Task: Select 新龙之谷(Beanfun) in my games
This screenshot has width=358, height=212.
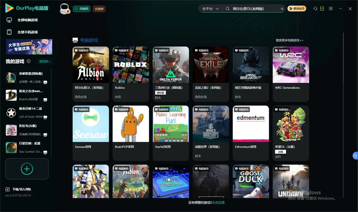Action: 28,95
